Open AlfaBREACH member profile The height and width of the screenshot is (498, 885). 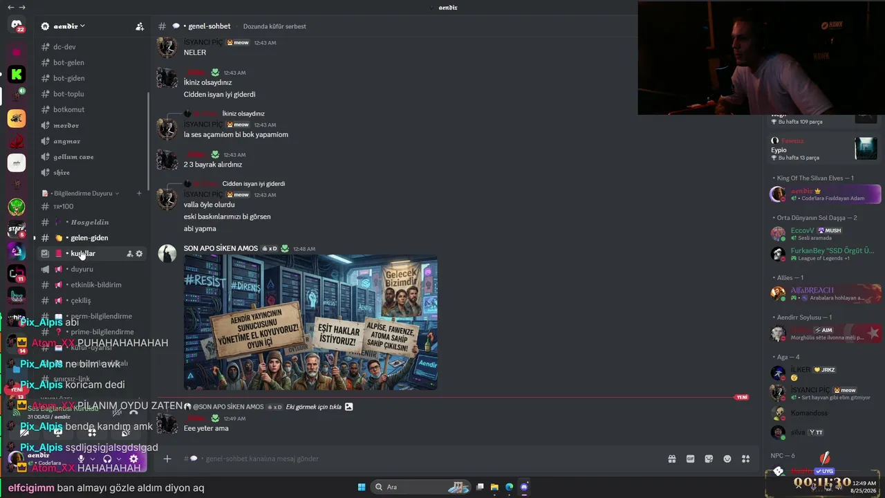[x=826, y=293]
